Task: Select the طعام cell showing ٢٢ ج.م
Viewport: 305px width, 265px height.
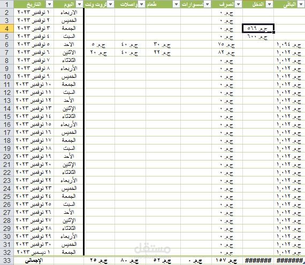Action: click(163, 53)
